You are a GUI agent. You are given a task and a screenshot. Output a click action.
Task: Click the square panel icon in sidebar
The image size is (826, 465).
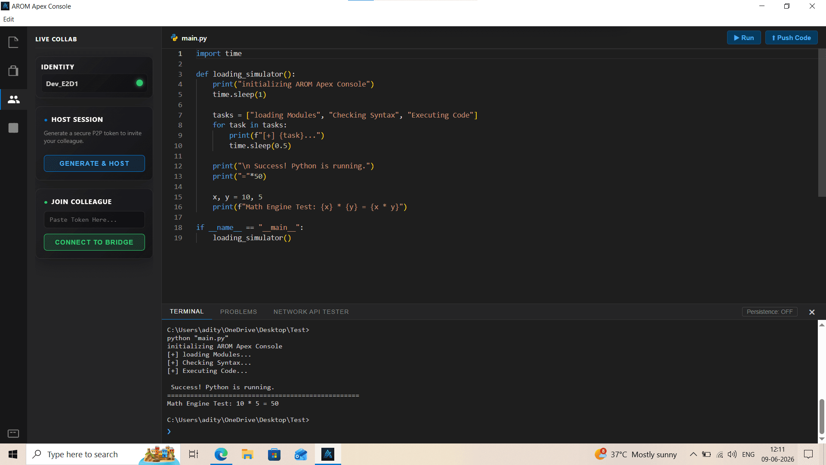tap(13, 128)
